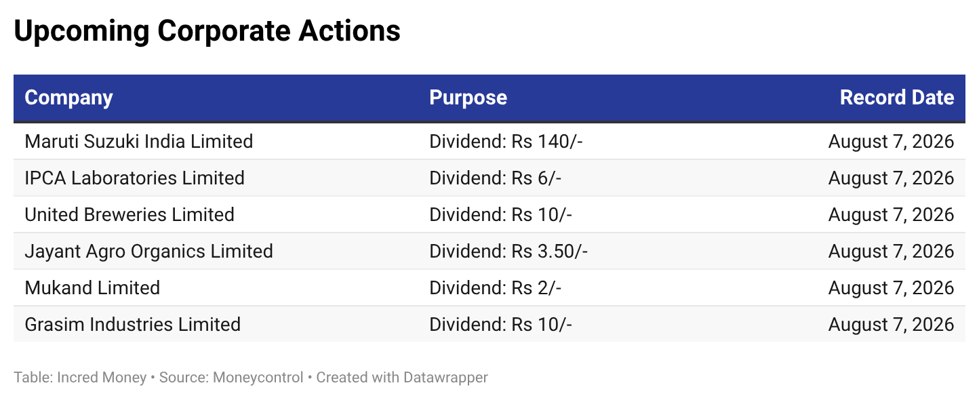
Task: Click the Dividend: Rs 3.50/- cell
Action: (508, 251)
